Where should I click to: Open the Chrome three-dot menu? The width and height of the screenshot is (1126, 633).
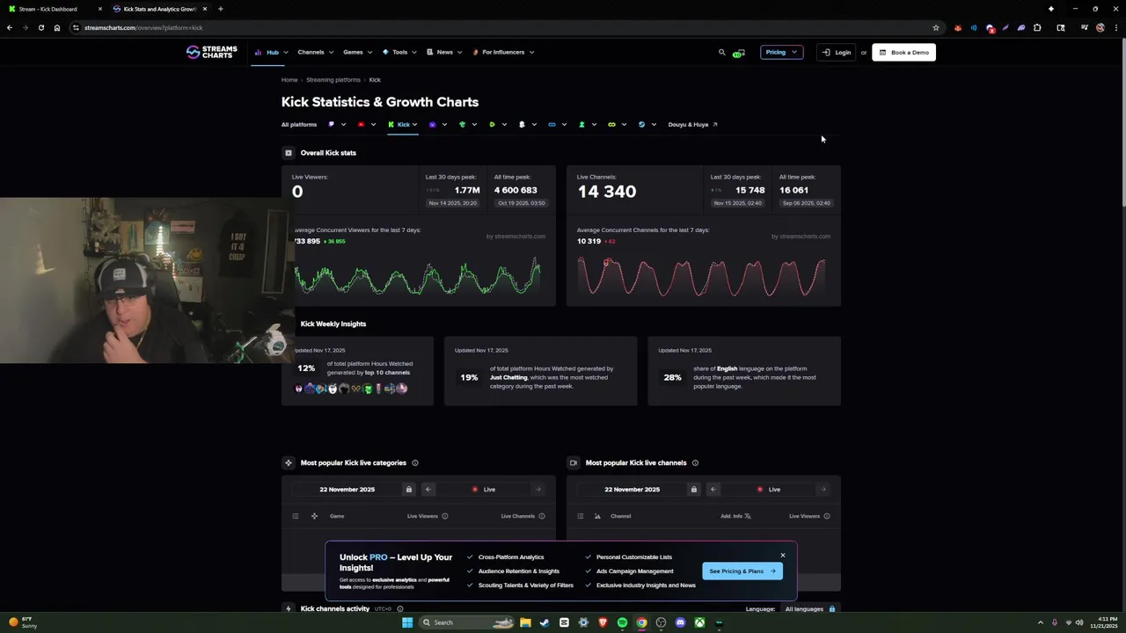click(1115, 27)
